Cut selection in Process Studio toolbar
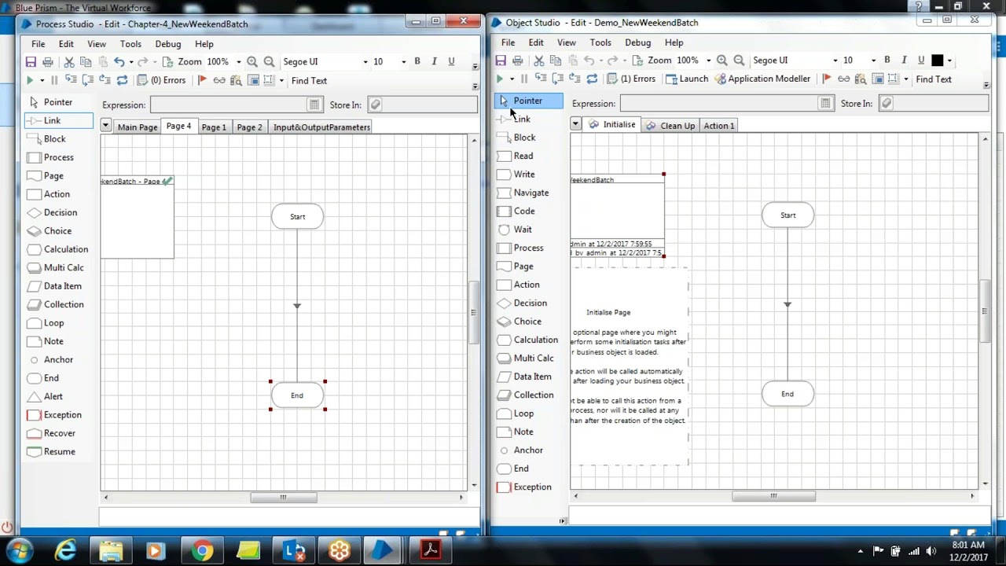 click(x=69, y=61)
